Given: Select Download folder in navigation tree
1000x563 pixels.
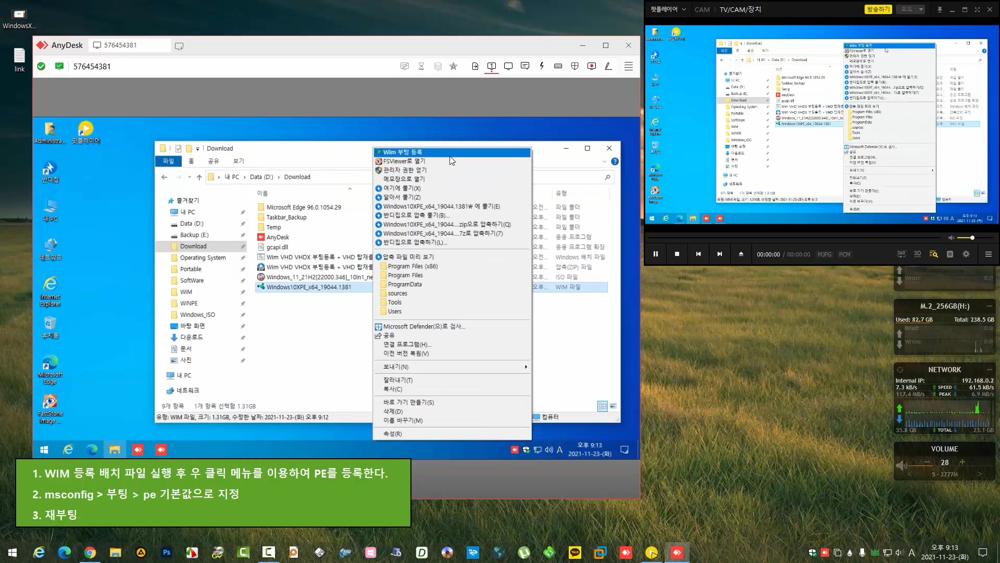Looking at the screenshot, I should [x=193, y=247].
